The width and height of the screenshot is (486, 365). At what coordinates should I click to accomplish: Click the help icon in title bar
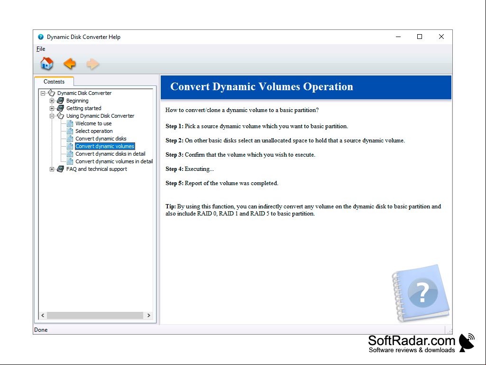pyautogui.click(x=41, y=37)
